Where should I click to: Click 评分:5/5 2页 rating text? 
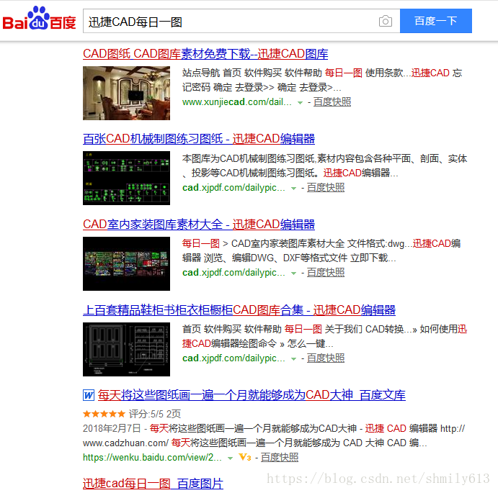pyautogui.click(x=155, y=414)
